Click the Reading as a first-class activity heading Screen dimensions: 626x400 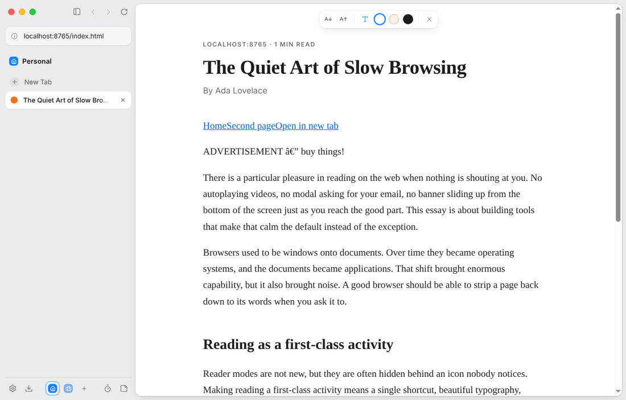298,344
